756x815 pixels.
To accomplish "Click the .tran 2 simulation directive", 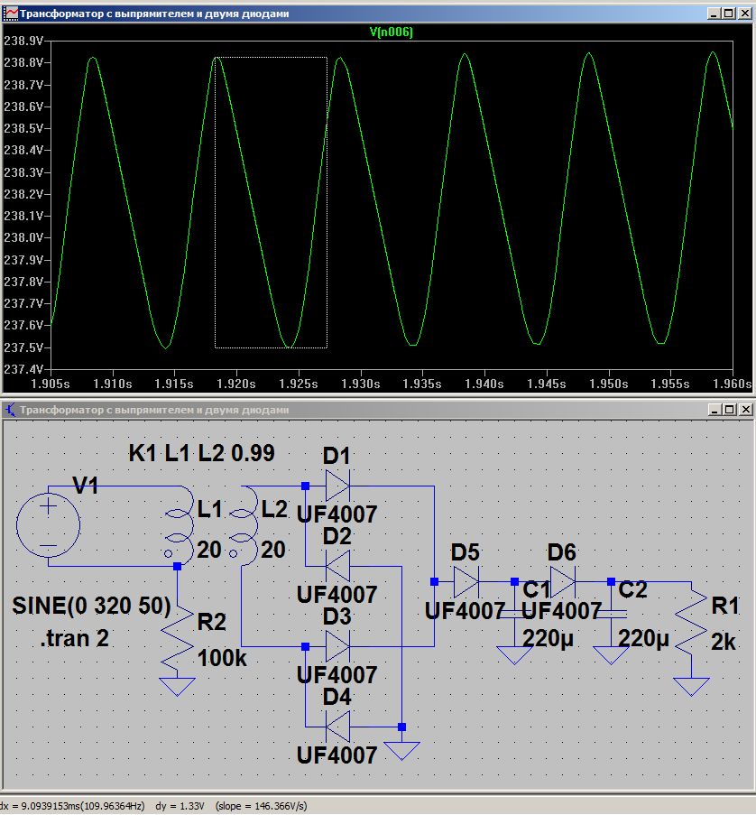I will click(74, 639).
